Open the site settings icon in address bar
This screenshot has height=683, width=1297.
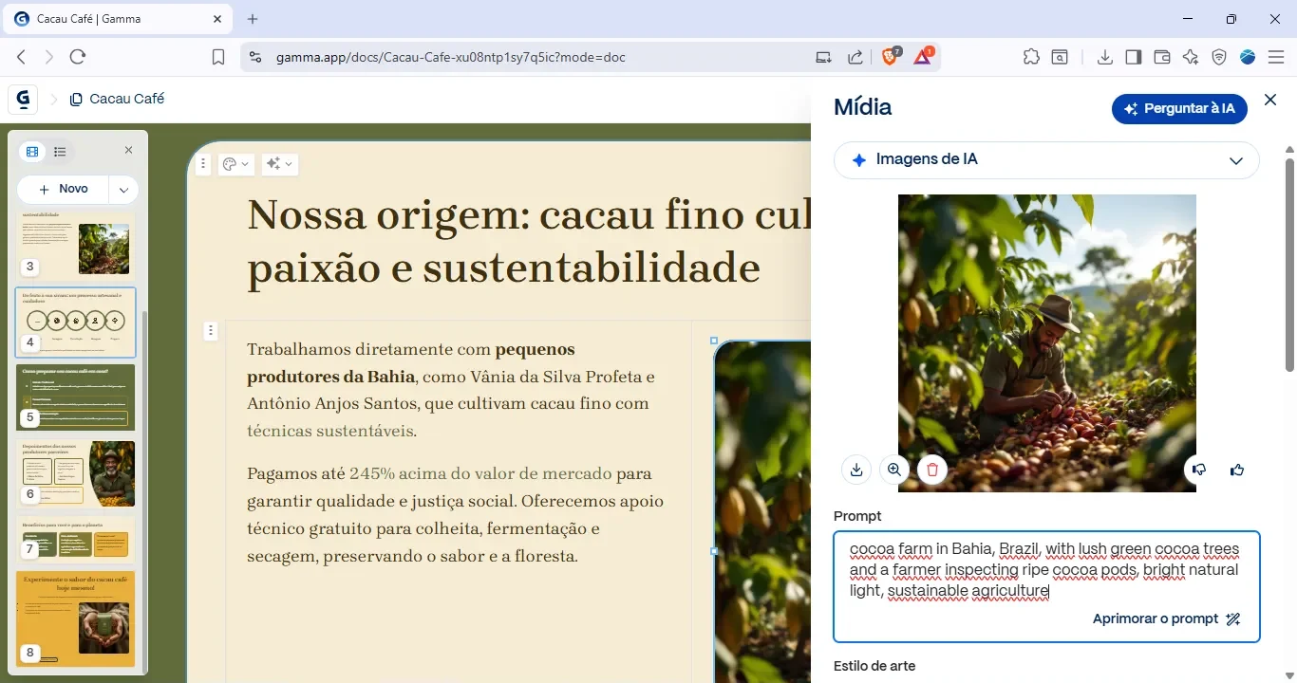click(254, 57)
